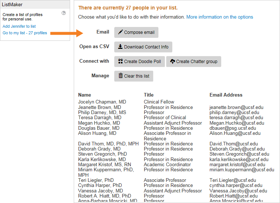The height and width of the screenshot is (203, 280).
Task: Click email cynthia.harper@ucsf.edu
Action: 236,186
